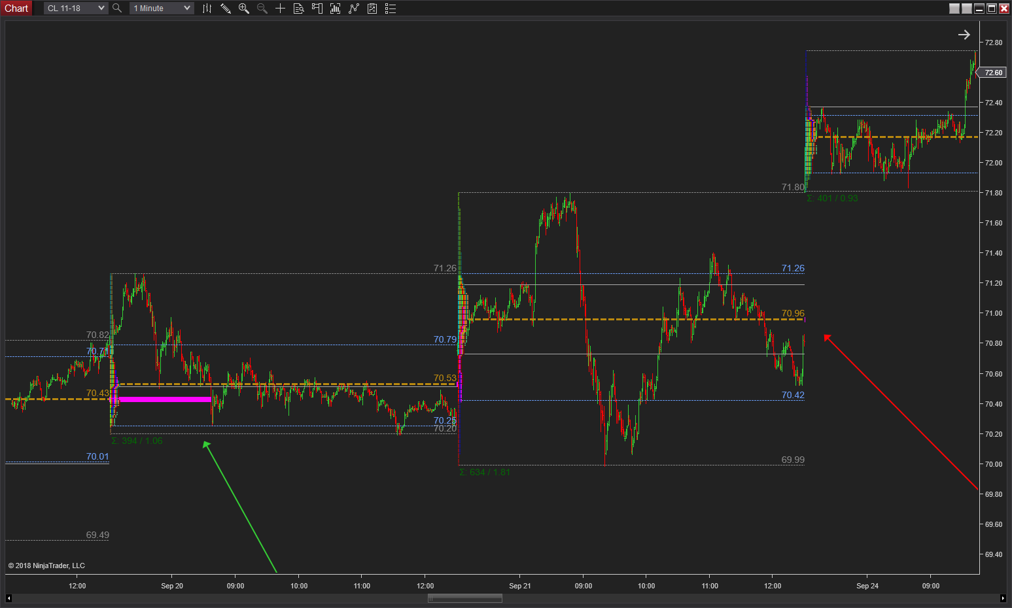Click the orange 70.43 level label
This screenshot has width=1012, height=608.
click(97, 393)
